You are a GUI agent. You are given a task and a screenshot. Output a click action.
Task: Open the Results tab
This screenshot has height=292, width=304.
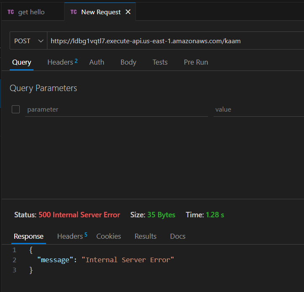pyautogui.click(x=146, y=236)
